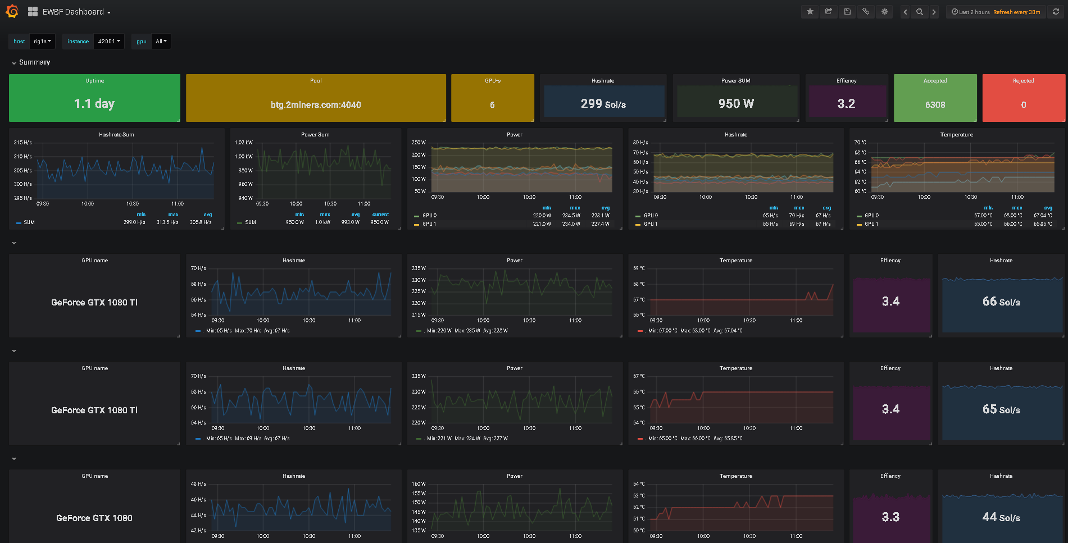Click the 3.3 efficiency value
The height and width of the screenshot is (543, 1068).
890,517
